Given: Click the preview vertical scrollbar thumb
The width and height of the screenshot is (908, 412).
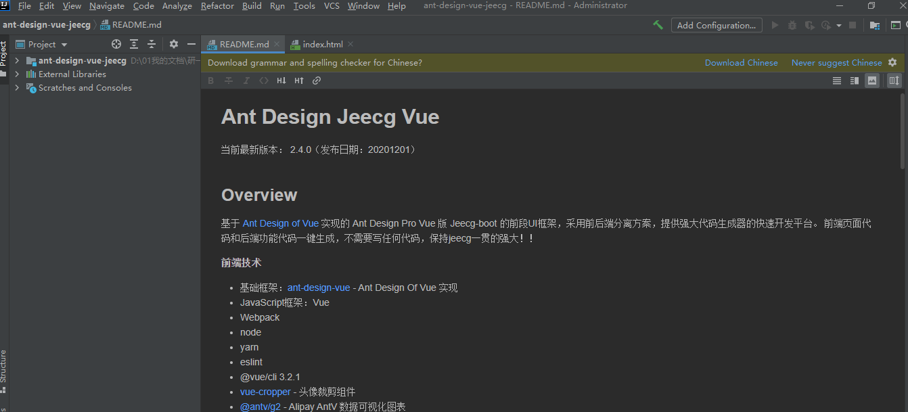Looking at the screenshot, I should pos(903,131).
